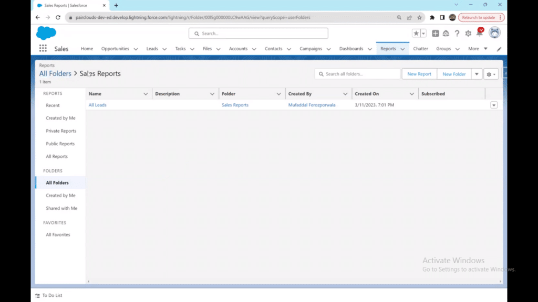The width and height of the screenshot is (538, 302).
Task: Select Private Reports in sidebar
Action: click(61, 131)
